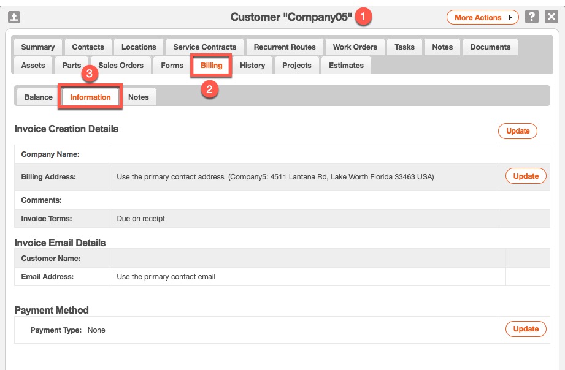Switch to the Summary tab
The width and height of the screenshot is (565, 370).
[37, 47]
